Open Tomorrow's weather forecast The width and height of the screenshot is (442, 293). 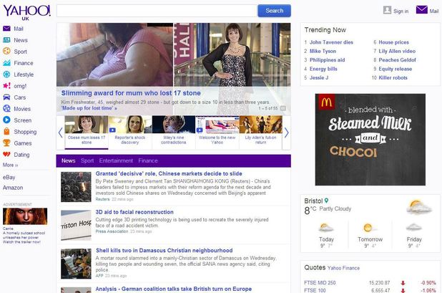[370, 235]
